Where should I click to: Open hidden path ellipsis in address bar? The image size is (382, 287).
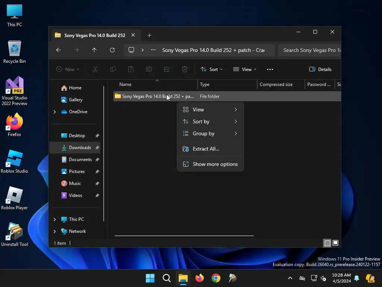coord(153,50)
